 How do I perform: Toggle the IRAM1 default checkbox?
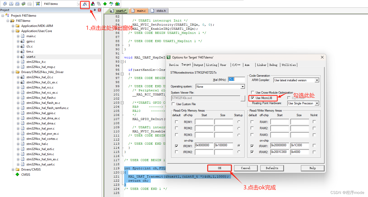tap(252, 146)
